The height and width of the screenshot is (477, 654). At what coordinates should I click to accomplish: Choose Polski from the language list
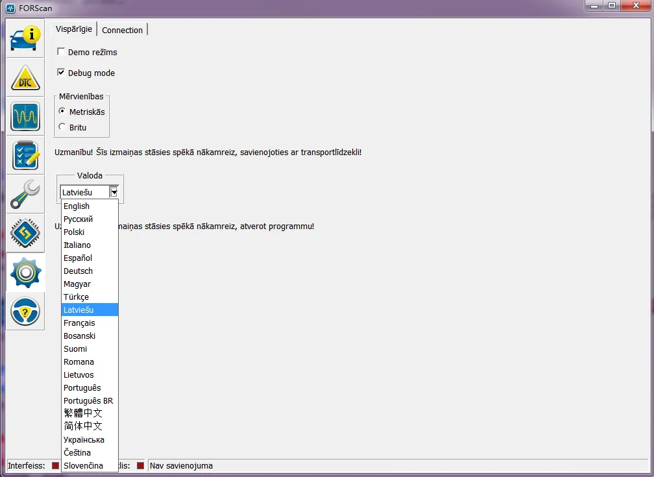[90, 232]
